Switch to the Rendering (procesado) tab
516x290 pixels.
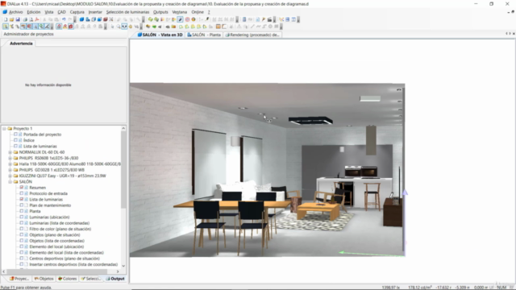click(x=252, y=35)
